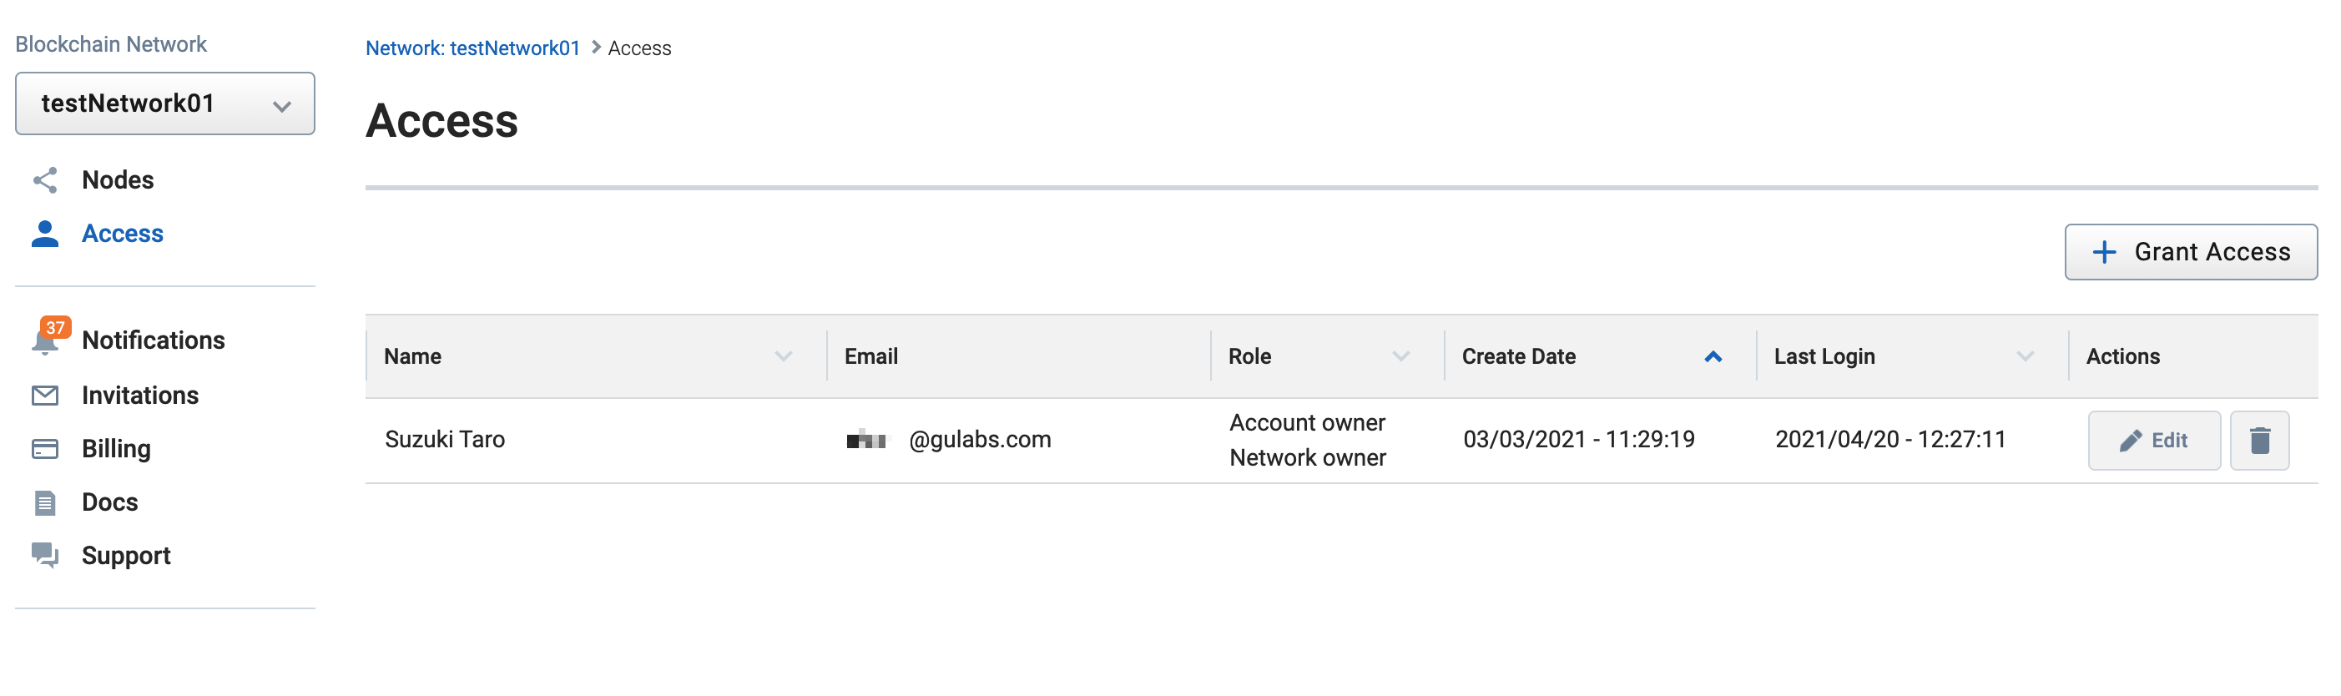Open the Nodes menu item
2341x696 pixels.
coord(117,180)
